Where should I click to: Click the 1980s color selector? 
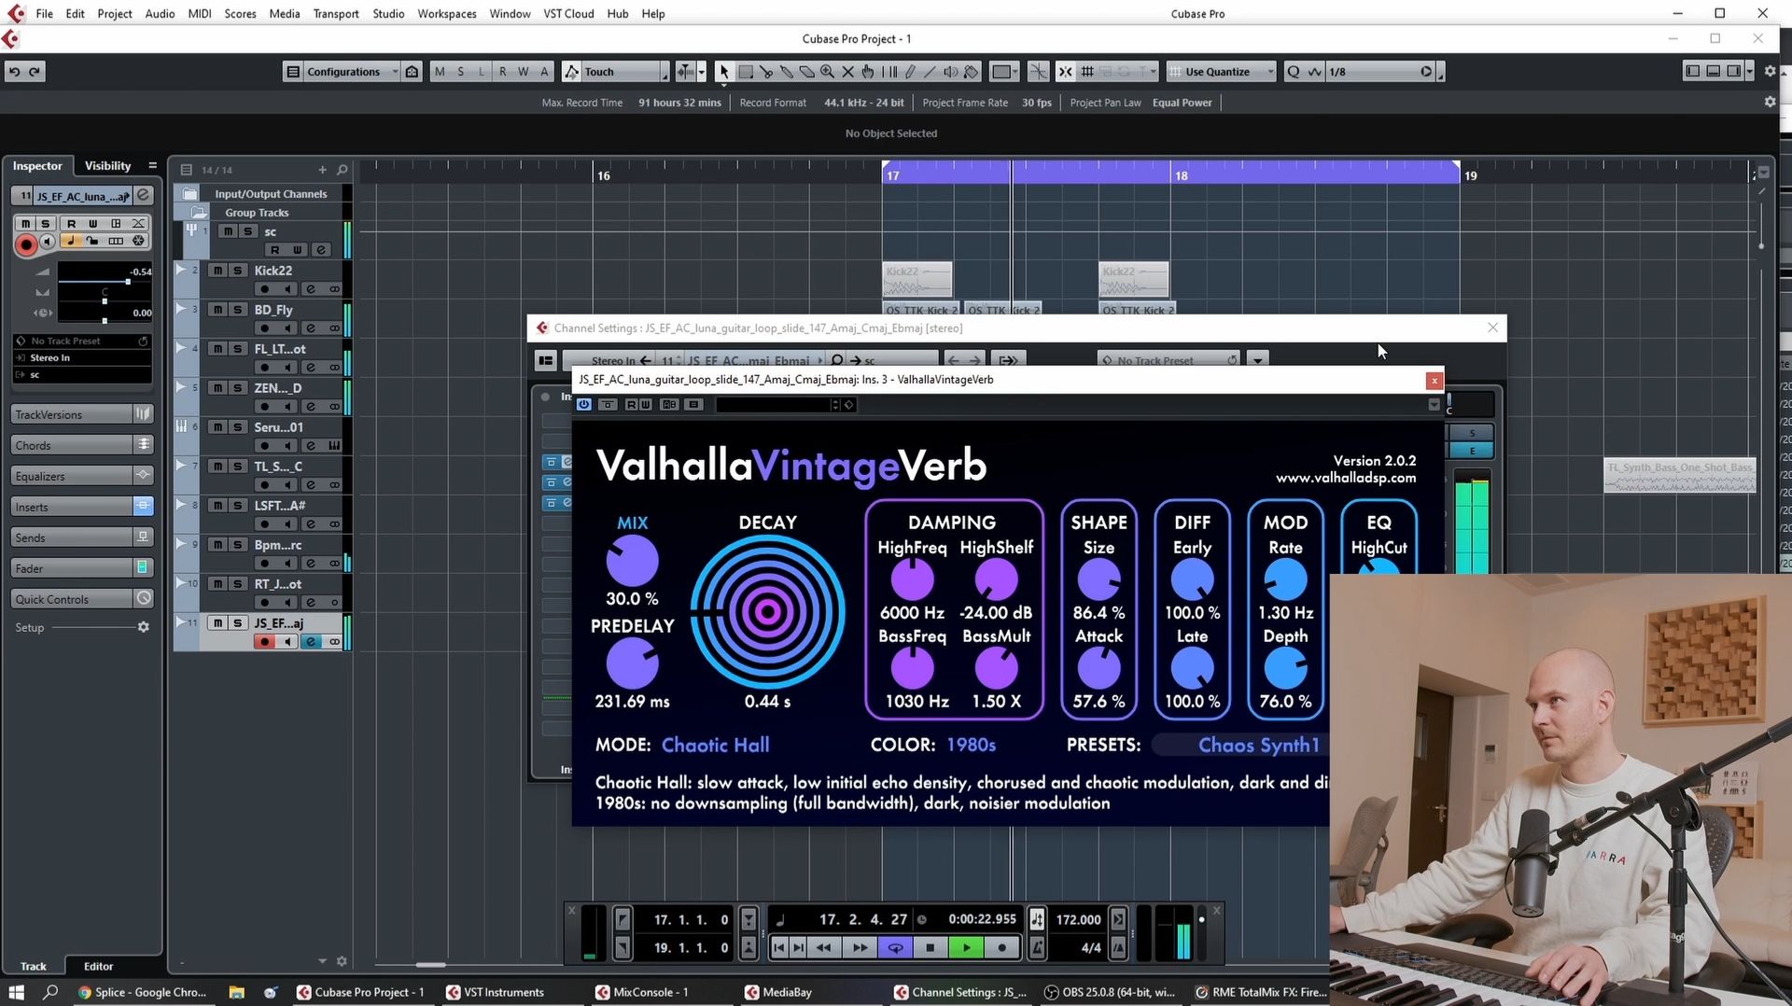coord(972,745)
